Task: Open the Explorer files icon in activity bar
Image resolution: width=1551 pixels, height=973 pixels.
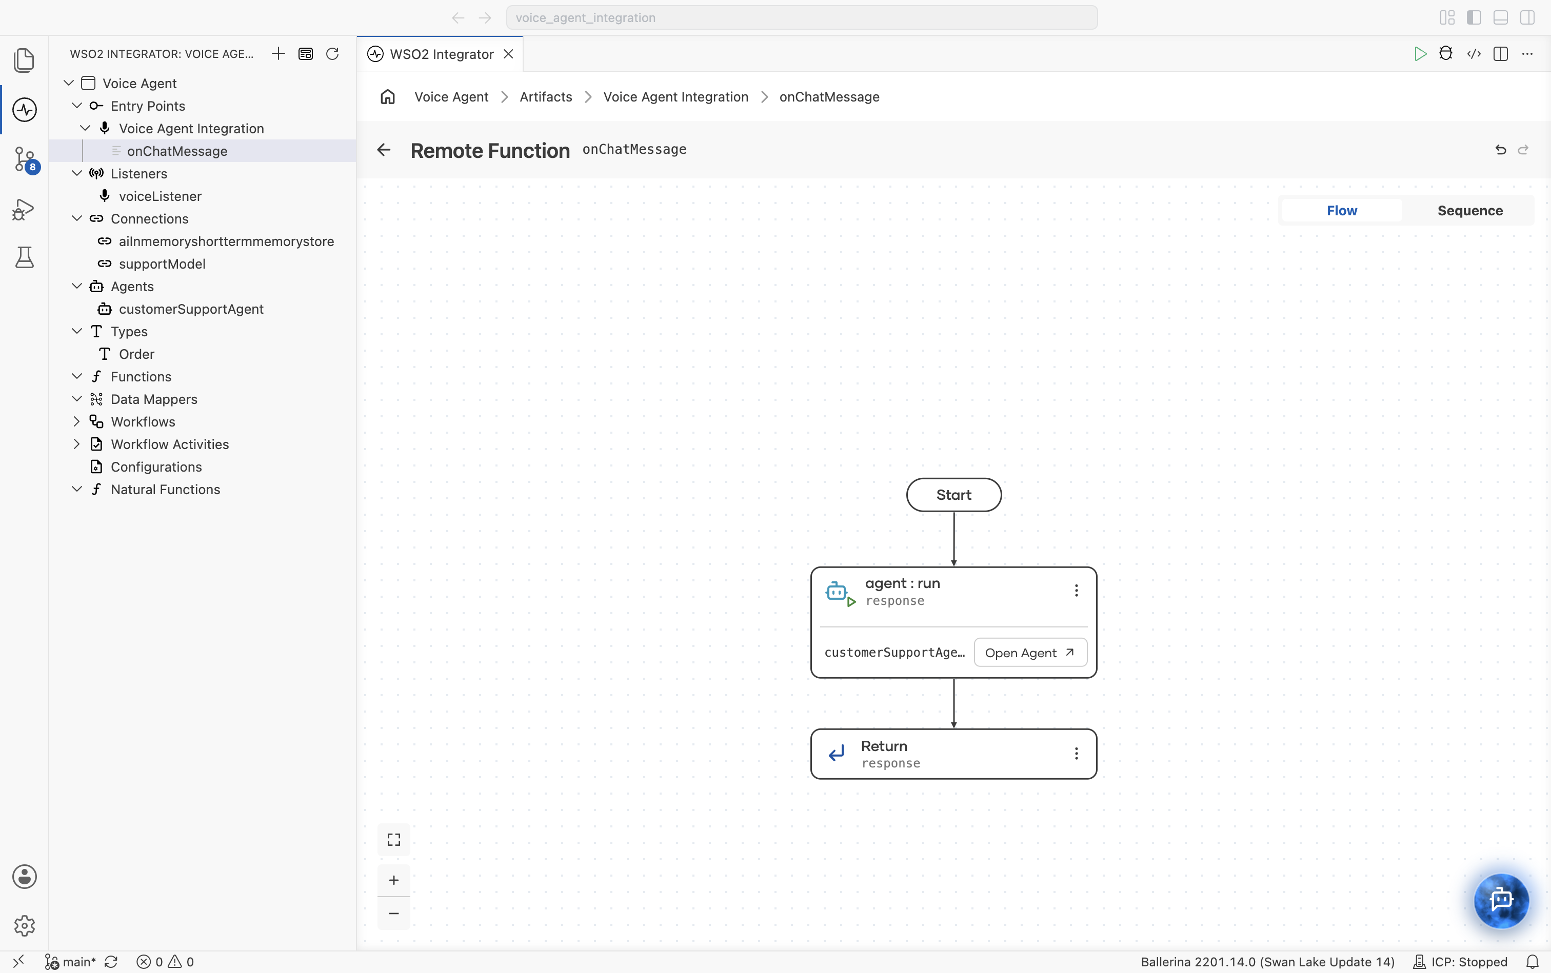Action: (25, 60)
